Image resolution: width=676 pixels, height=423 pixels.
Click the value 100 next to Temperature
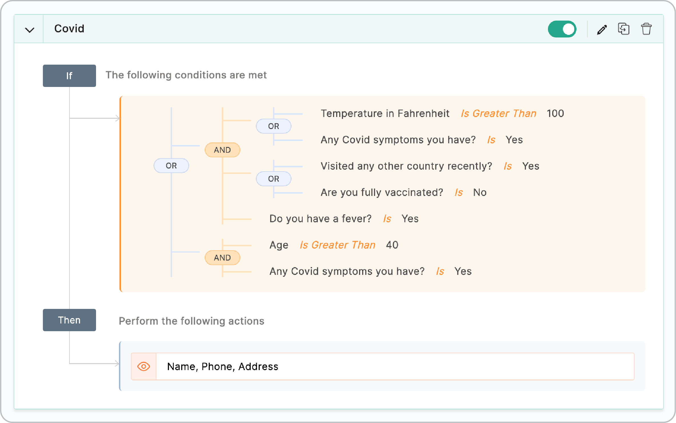click(555, 113)
